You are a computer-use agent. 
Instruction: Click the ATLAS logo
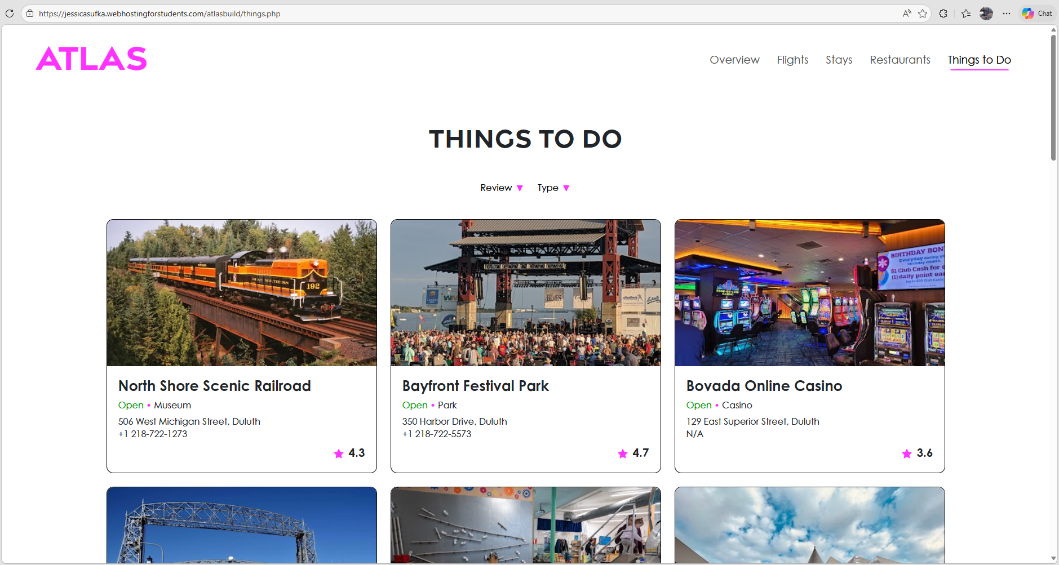[91, 59]
